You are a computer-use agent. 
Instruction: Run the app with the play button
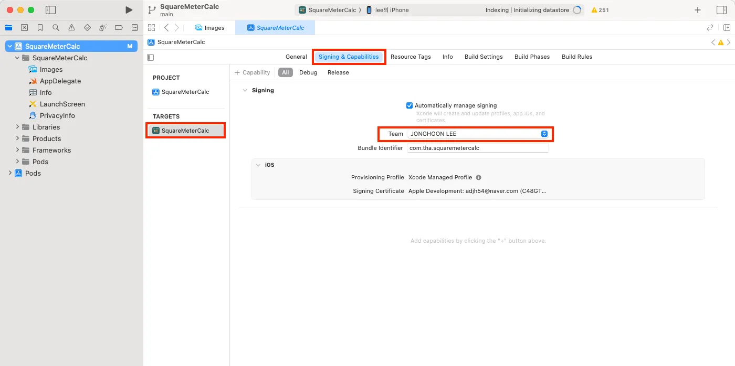(129, 10)
